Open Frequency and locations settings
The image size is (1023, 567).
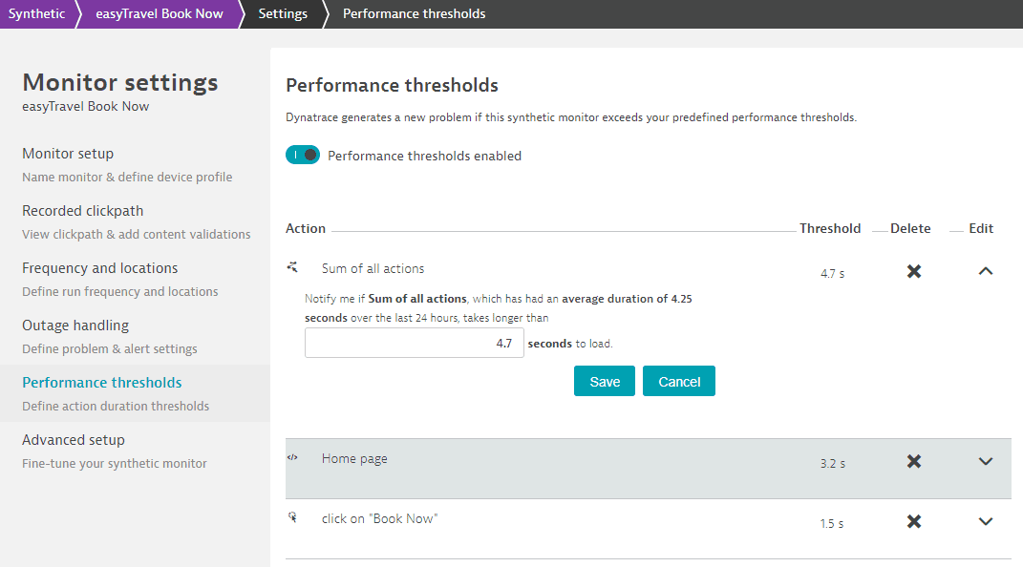(100, 268)
